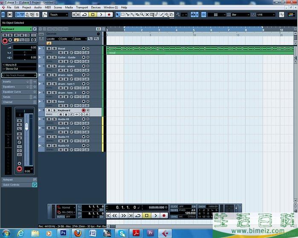This screenshot has width=298, height=238.
Task: Click toolbar Stop button
Action: (x=93, y=14)
